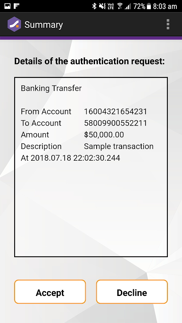This screenshot has width=182, height=323.
Task: Open the three-dot overflow menu
Action: (168, 24)
